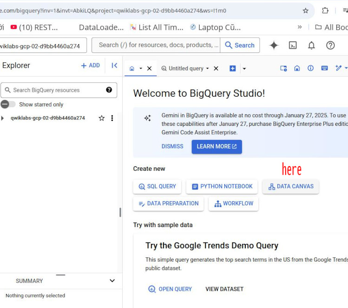Dismiss the Gemini in BigQuery notice
The width and height of the screenshot is (348, 308).
click(172, 146)
